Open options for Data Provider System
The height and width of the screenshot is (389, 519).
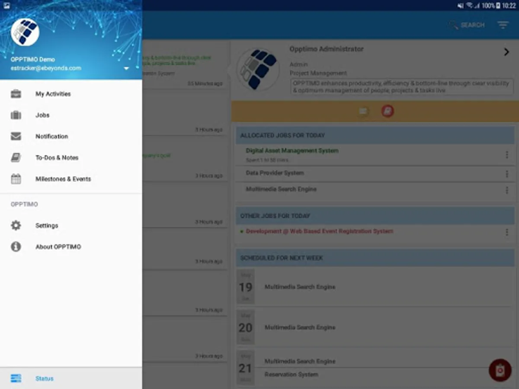507,174
